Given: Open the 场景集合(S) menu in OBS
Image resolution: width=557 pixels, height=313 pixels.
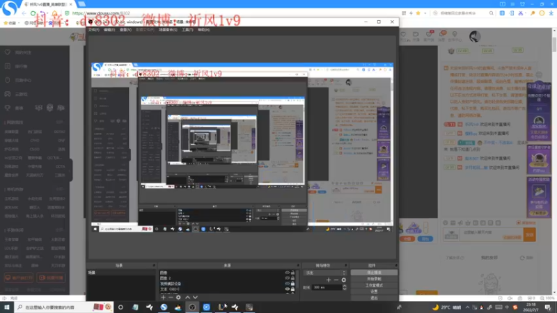Looking at the screenshot, I should click(x=168, y=30).
